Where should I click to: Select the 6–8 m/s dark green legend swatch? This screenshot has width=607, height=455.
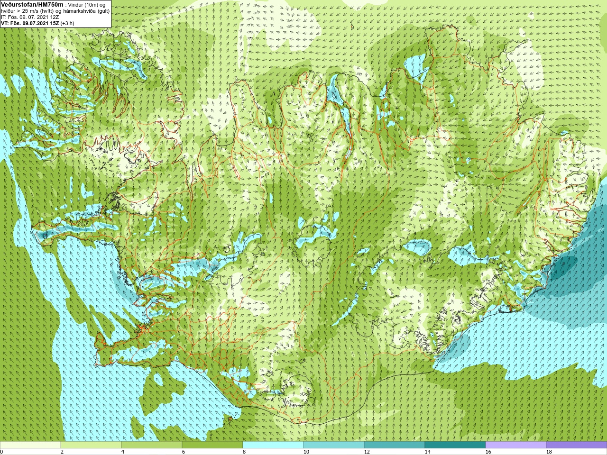[x=212, y=445]
